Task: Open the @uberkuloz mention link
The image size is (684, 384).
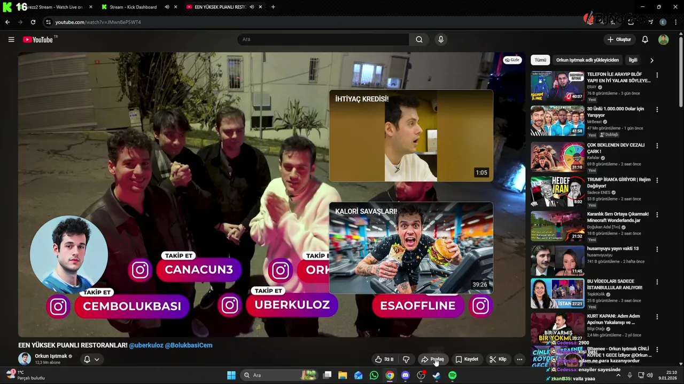Action: coord(146,345)
